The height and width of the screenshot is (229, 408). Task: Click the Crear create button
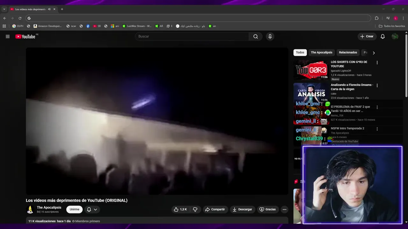click(x=367, y=37)
